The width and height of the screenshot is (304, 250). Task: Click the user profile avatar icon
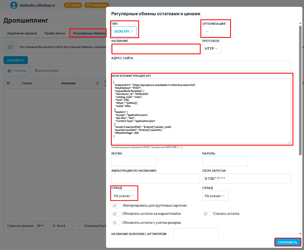14,5
